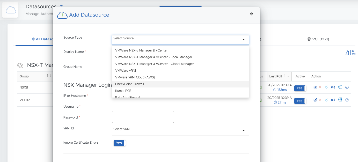Switch to the VCF02 (1) tab
358x162 pixels.
(318, 39)
